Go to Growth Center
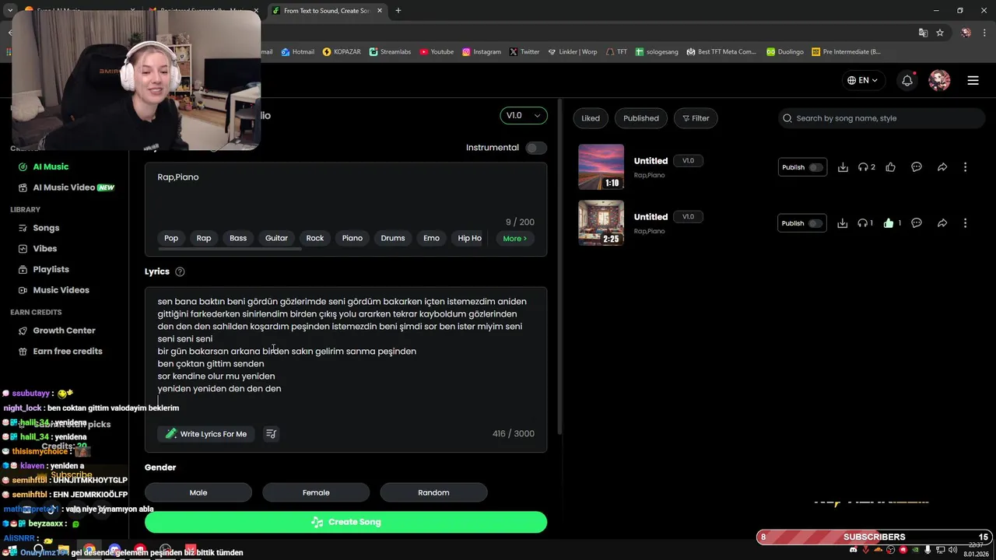Viewport: 996px width, 560px height. 64,331
